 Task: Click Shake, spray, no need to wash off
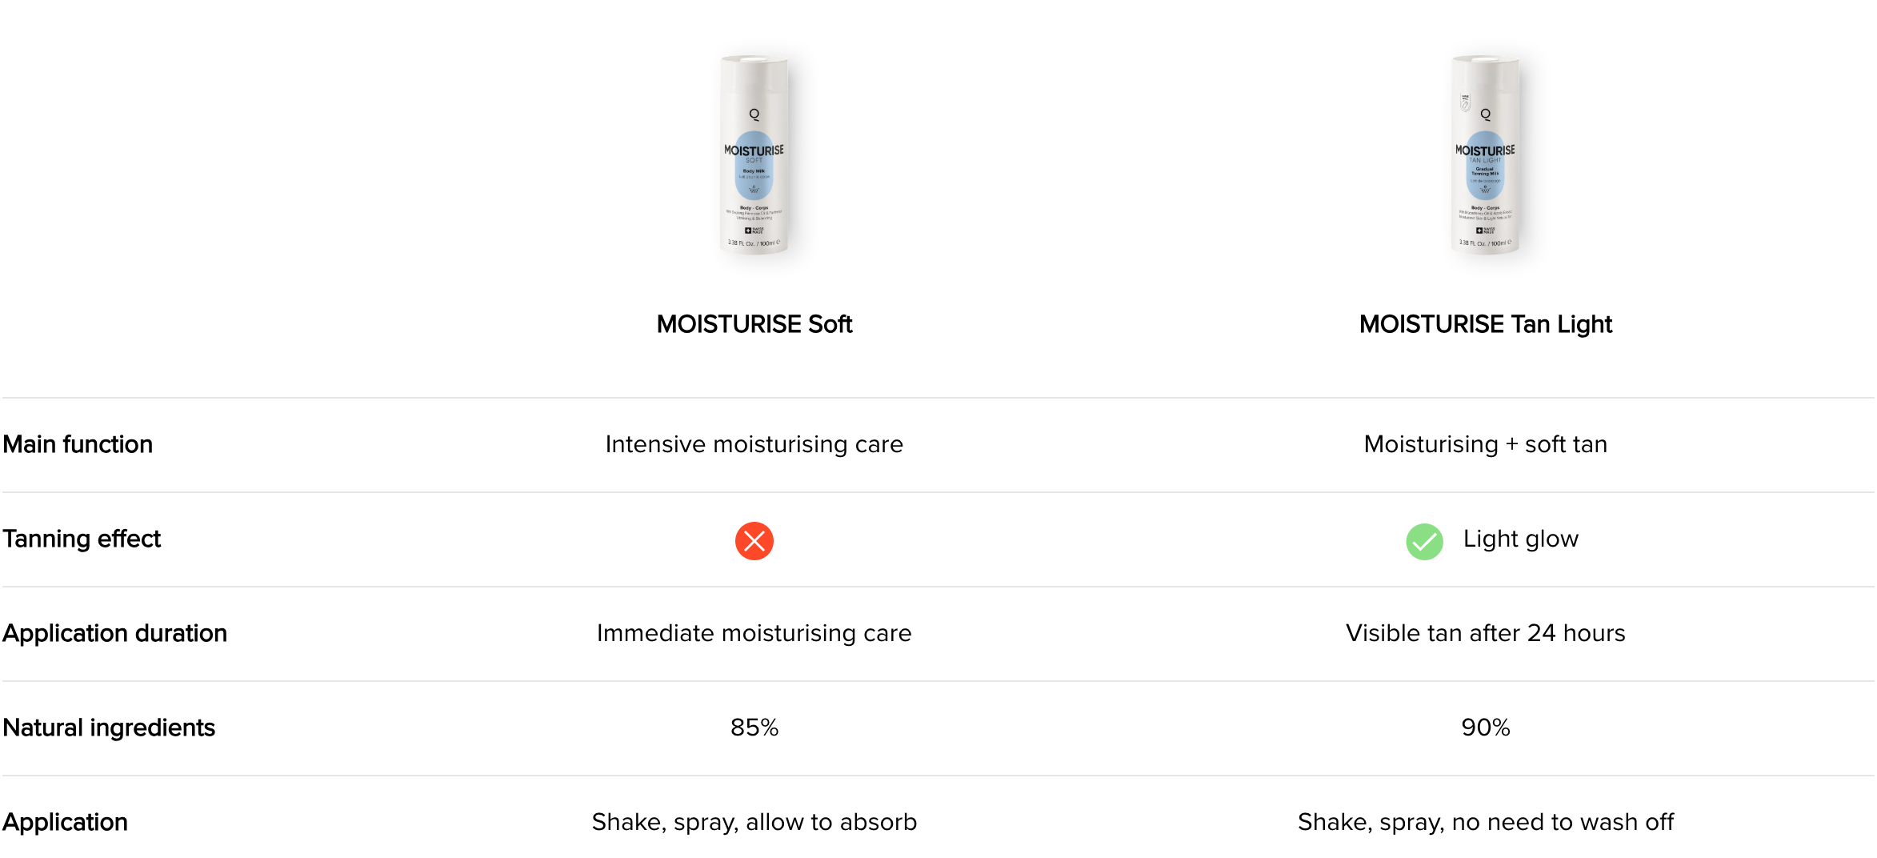pyautogui.click(x=1485, y=822)
